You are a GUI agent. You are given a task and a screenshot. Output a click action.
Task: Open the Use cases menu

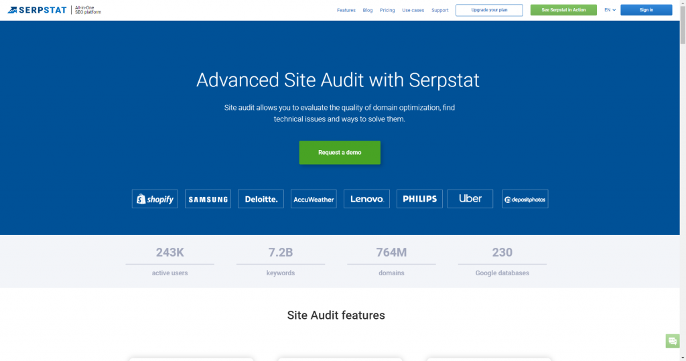coord(413,10)
